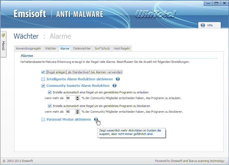
Task: Open help icon beside Community basierte Alarm-Reduktion
Action: click(x=114, y=86)
